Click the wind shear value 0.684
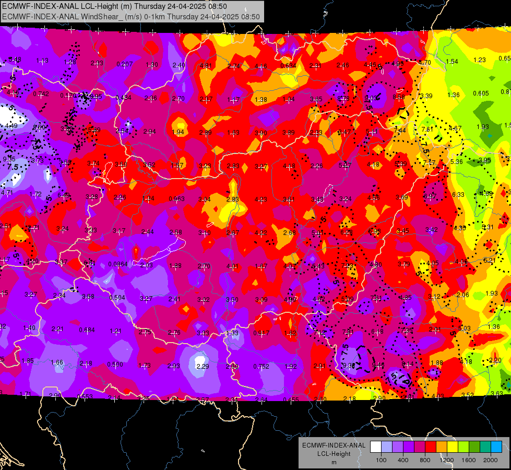 87,330
